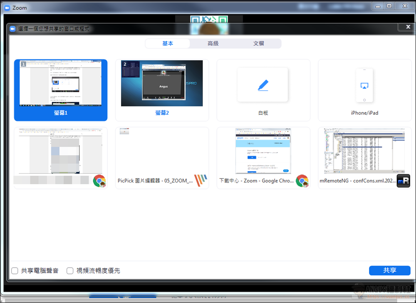
Task: Close the share selection dialog
Action: tap(407, 27)
